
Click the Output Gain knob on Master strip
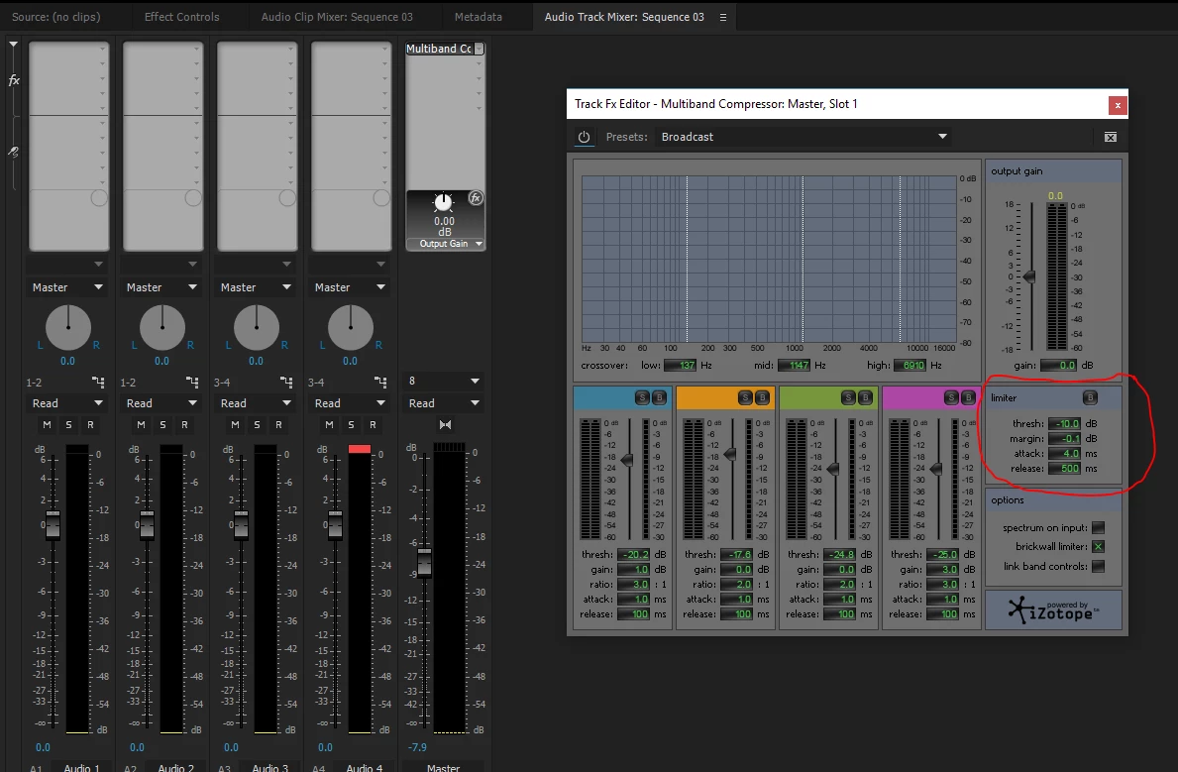(443, 202)
